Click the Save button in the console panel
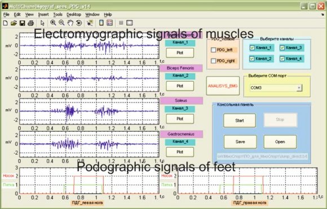 point(240,142)
